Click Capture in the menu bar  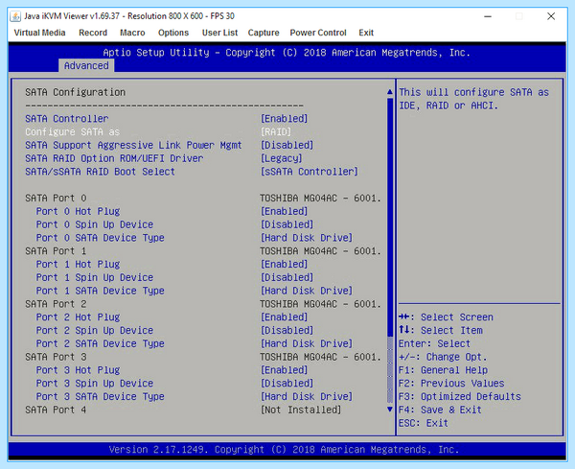point(264,33)
